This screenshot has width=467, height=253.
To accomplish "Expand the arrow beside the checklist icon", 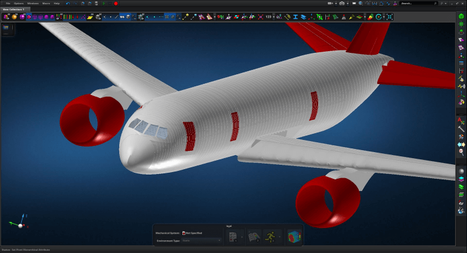I will coord(242,237).
